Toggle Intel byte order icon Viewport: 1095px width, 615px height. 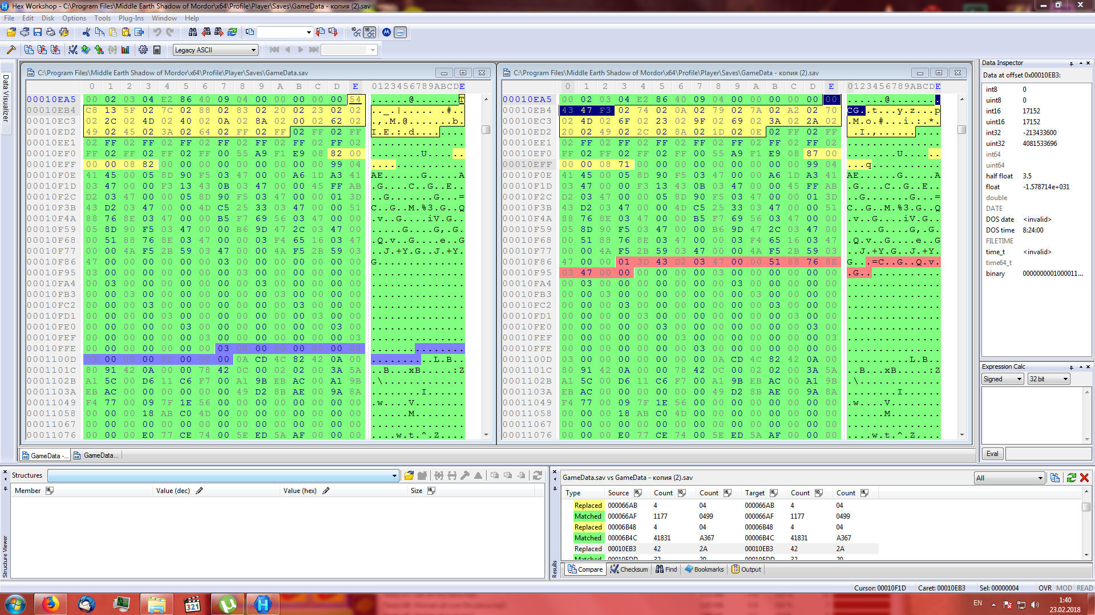[400, 32]
